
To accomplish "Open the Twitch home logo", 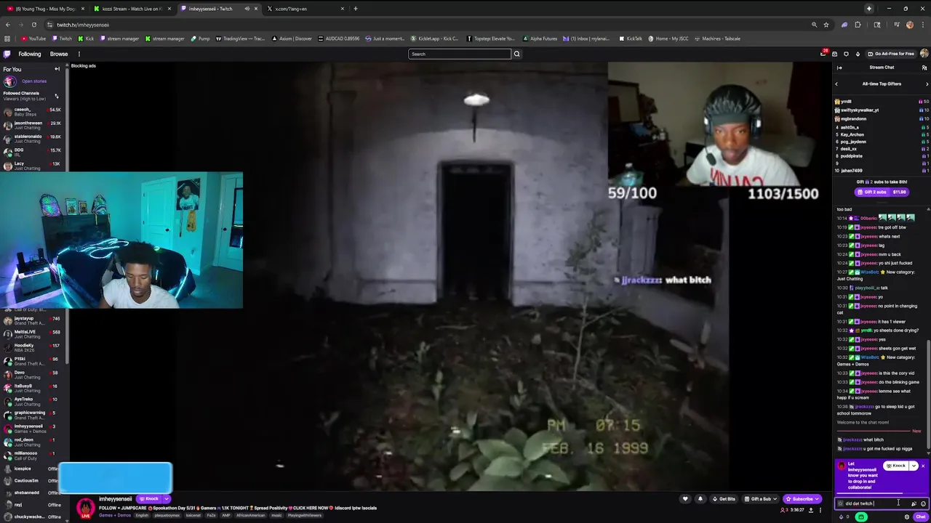I will tap(7, 54).
